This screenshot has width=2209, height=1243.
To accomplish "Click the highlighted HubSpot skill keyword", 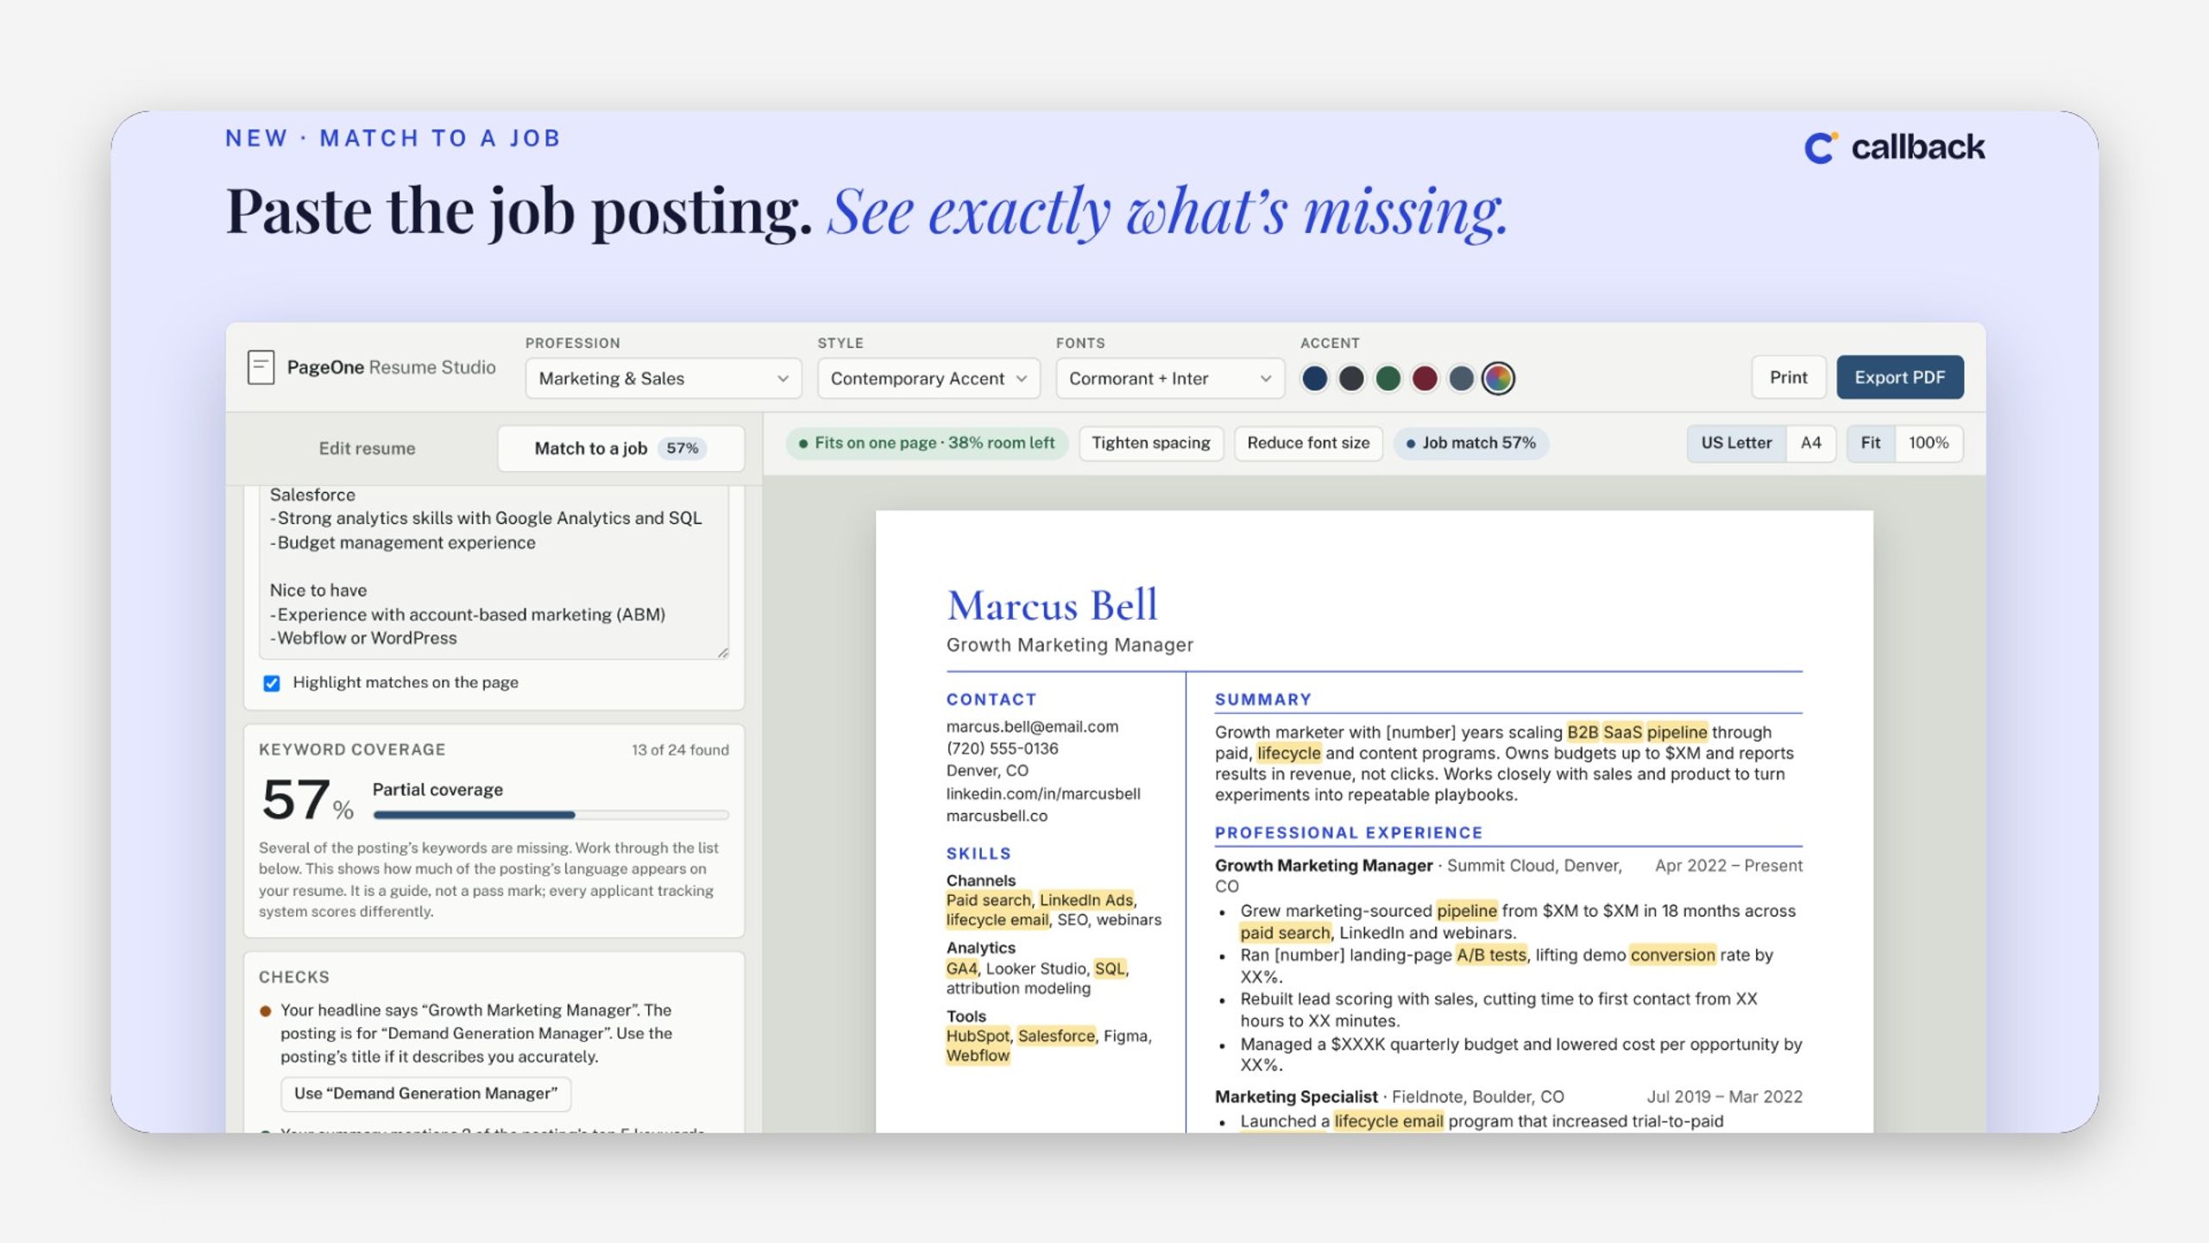I will tap(978, 1036).
